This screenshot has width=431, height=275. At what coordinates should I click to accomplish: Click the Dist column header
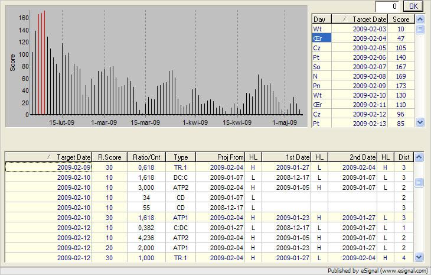(x=403, y=157)
